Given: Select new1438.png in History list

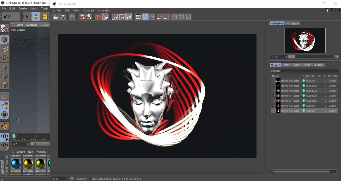Looking at the screenshot, I should coord(290,81).
